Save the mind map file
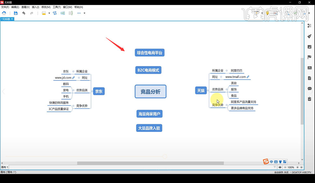 [x=16, y=13]
